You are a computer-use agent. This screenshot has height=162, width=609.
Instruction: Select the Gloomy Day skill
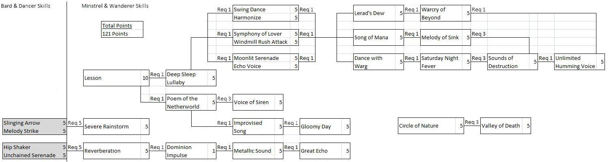click(x=325, y=126)
